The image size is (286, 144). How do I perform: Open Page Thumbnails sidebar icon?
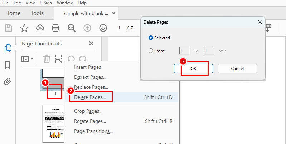[x=8, y=48]
